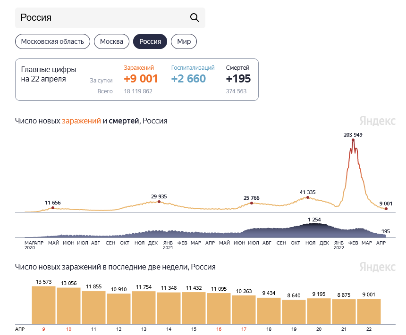The width and height of the screenshot is (406, 335).
Task: Click the April 13 bar with 11 754
Action: point(144,306)
